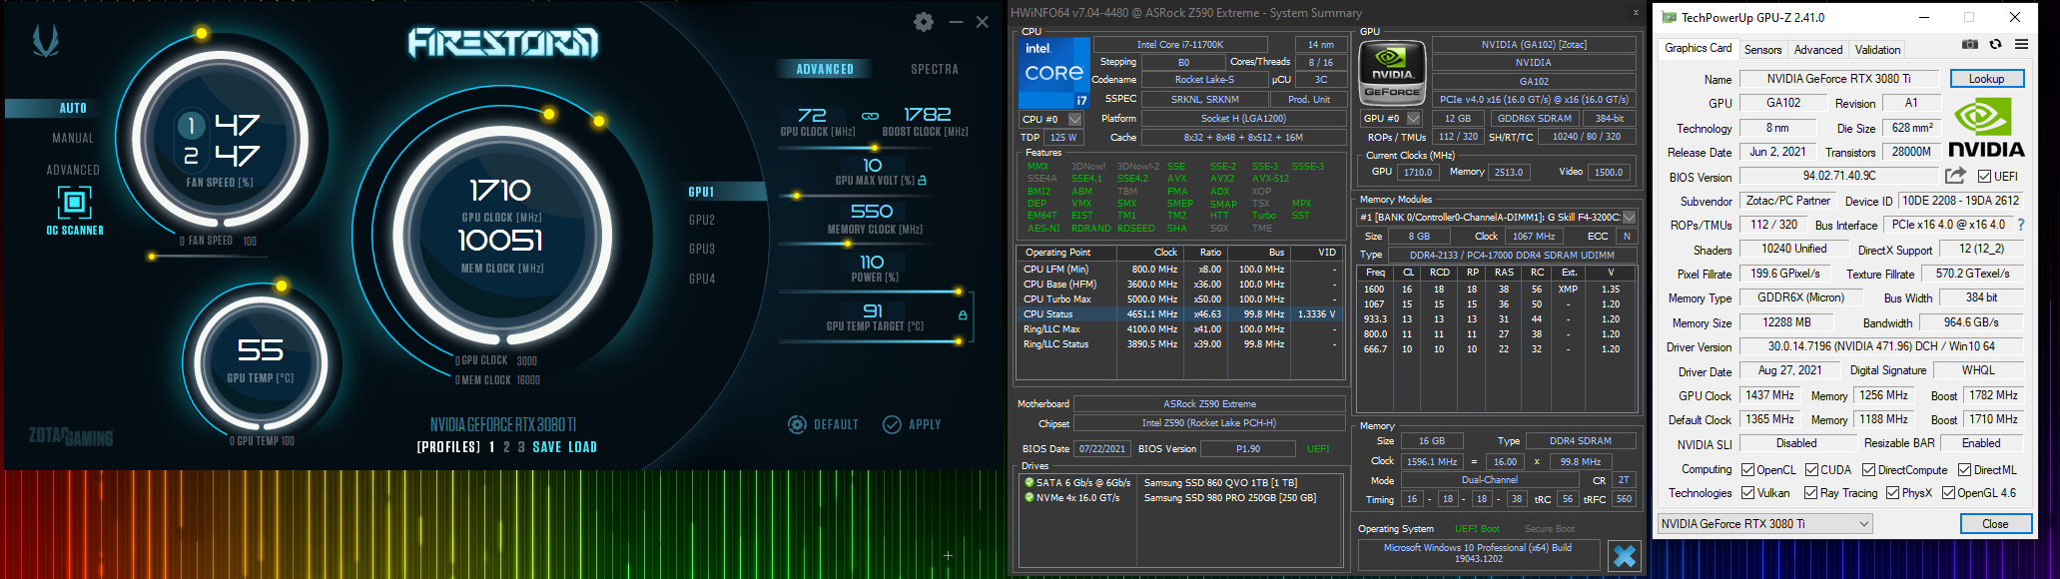Click the NVIDIA logo in GPU-Z
This screenshot has height=579, width=2060.
1986,128
